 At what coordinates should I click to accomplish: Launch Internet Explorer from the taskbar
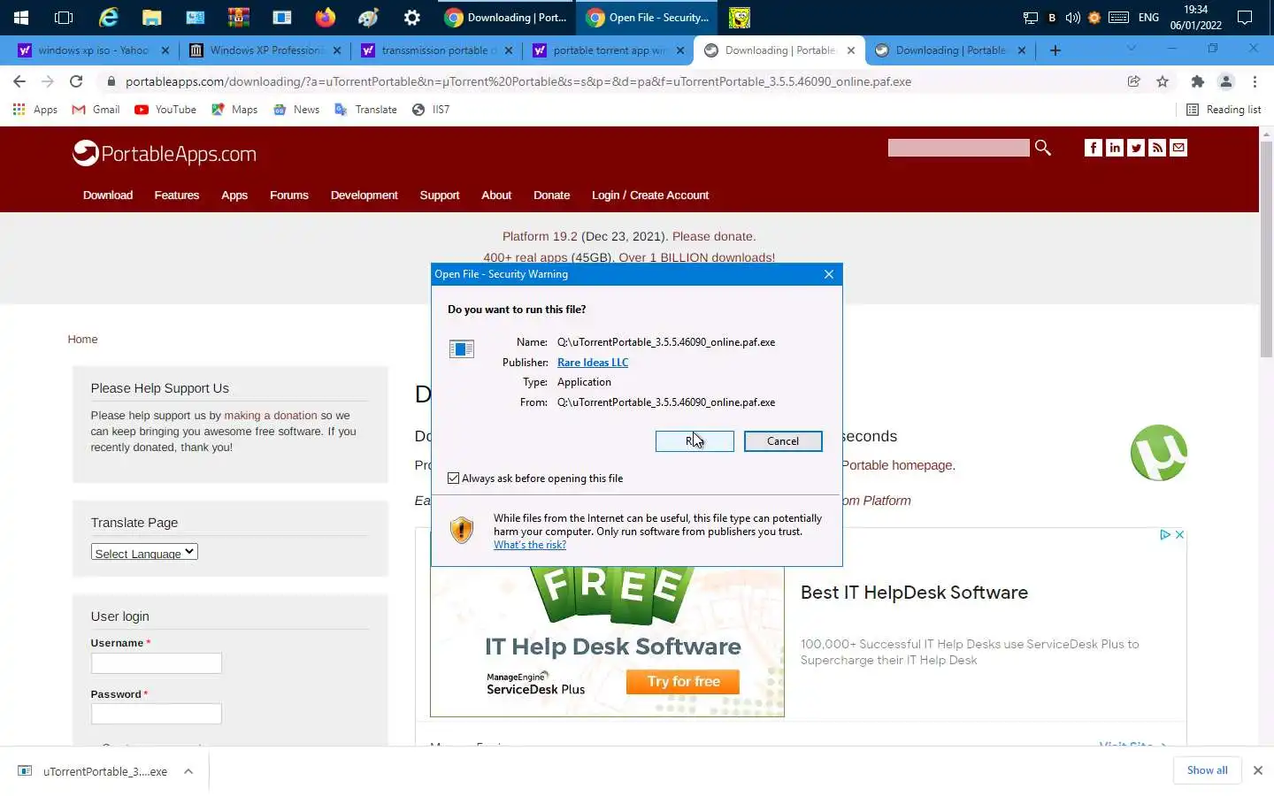108,17
